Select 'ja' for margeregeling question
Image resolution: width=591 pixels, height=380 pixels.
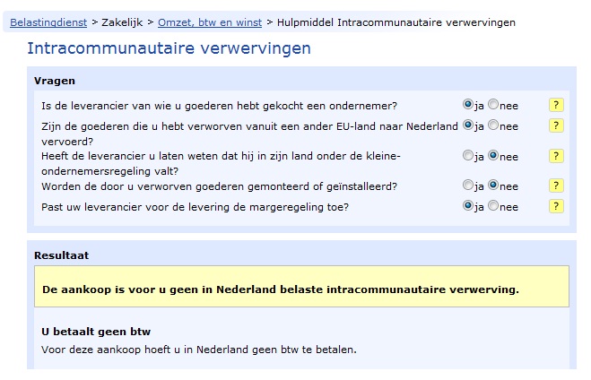click(468, 205)
